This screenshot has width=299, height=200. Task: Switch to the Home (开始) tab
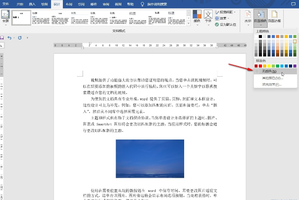(20, 4)
